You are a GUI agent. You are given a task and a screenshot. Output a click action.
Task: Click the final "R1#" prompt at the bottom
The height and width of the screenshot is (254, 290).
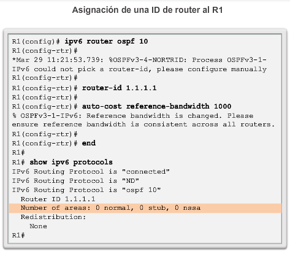pyautogui.click(x=18, y=236)
